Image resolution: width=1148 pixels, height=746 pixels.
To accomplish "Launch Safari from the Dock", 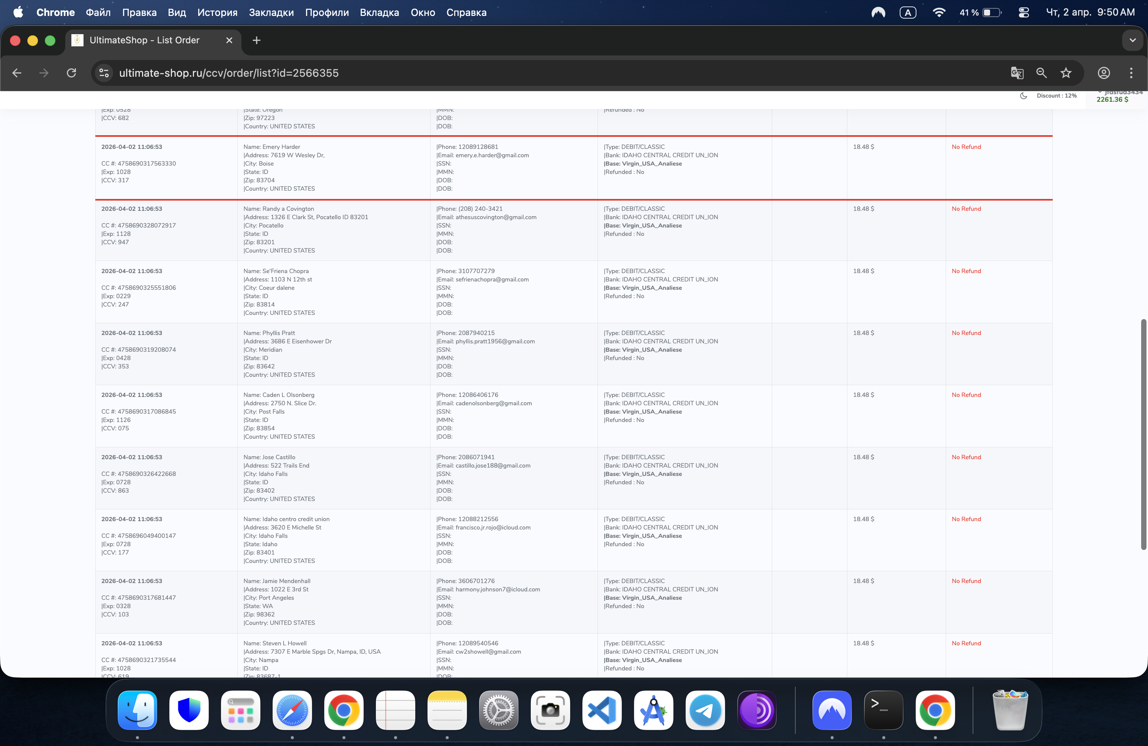I will click(292, 710).
